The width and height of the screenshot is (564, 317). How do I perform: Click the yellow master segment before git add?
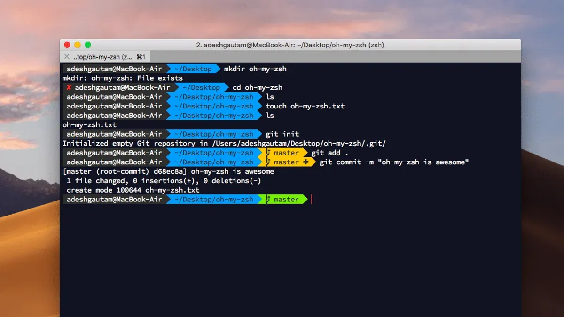point(282,153)
